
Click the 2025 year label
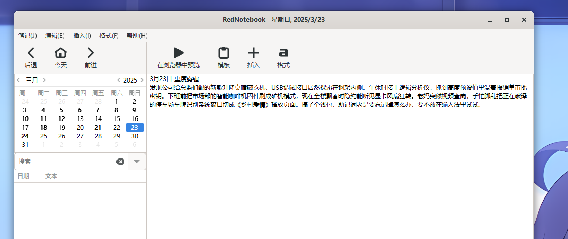tap(130, 80)
